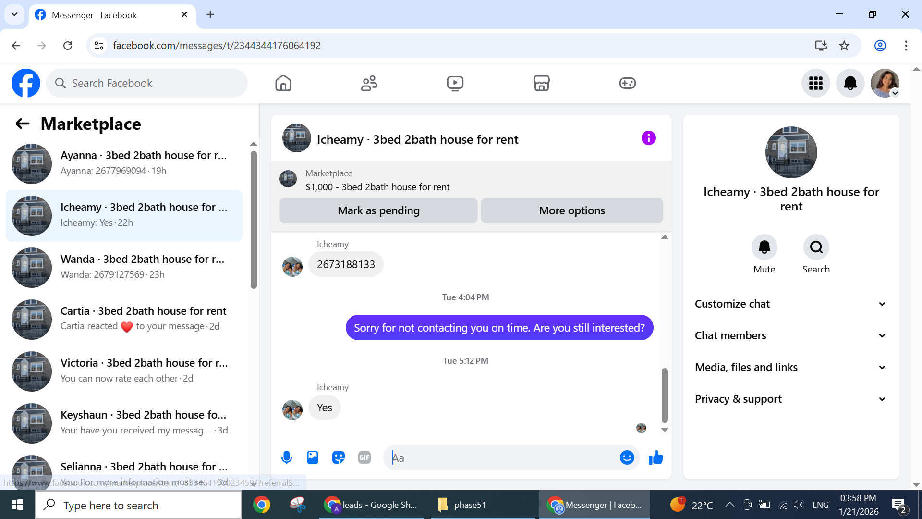This screenshot has width=922, height=519.
Task: Click More options button
Action: [571, 210]
